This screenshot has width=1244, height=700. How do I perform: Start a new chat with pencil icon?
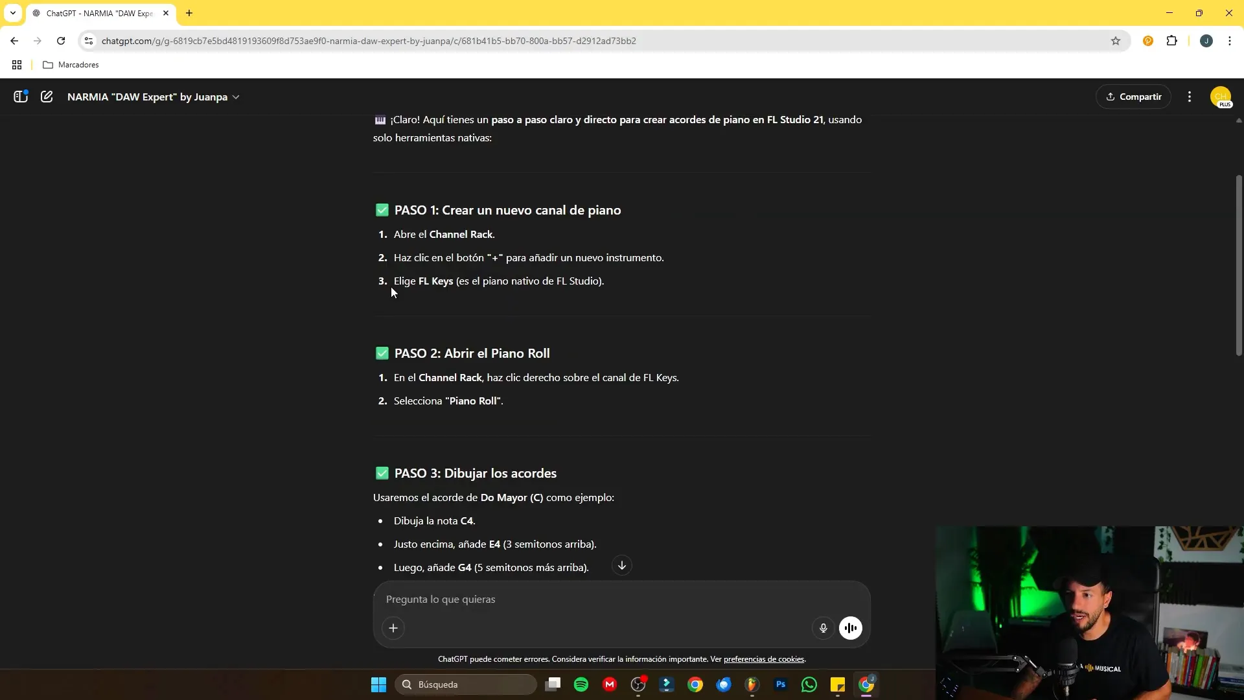[47, 97]
